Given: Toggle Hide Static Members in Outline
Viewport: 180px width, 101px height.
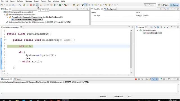Looking at the screenshot, I should point(161,27).
